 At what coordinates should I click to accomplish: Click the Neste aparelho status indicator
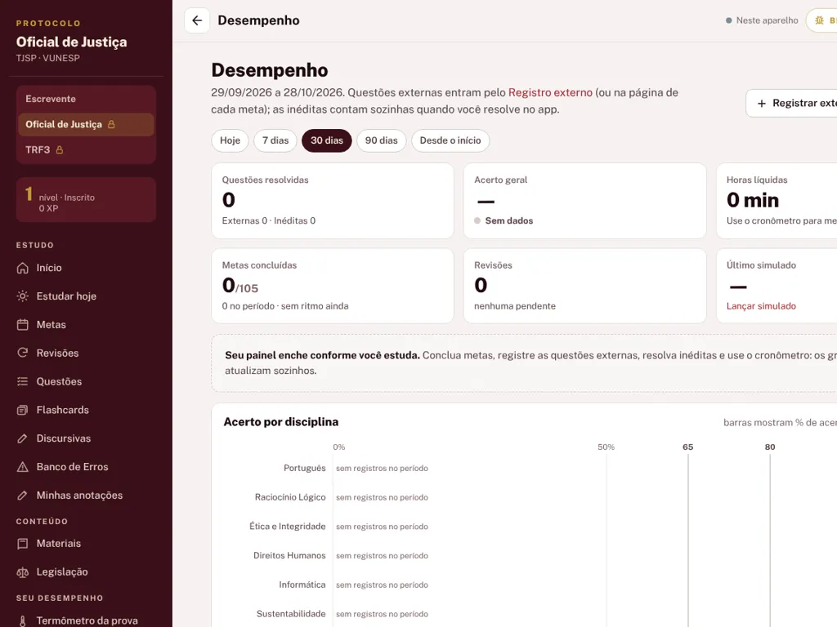[762, 20]
